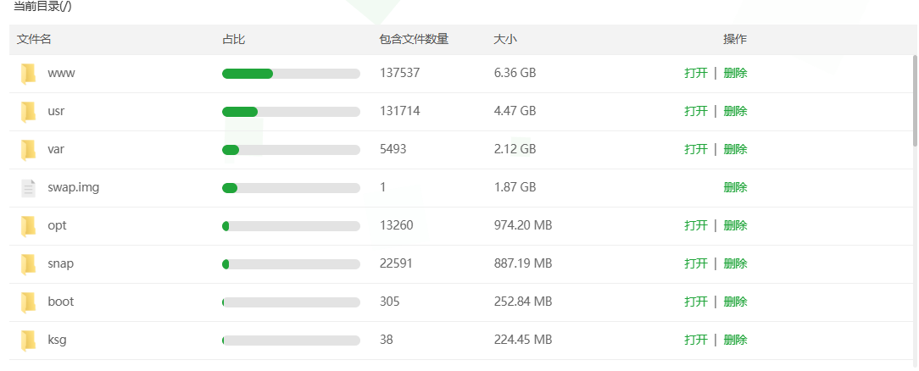The image size is (919, 371).
Task: Click file count 22591
Action: [x=396, y=263]
